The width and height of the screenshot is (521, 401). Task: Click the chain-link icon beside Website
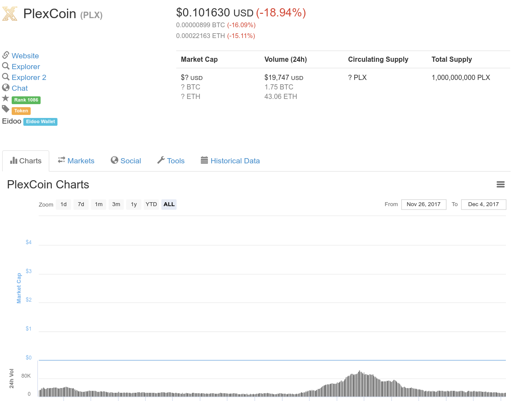(x=6, y=55)
